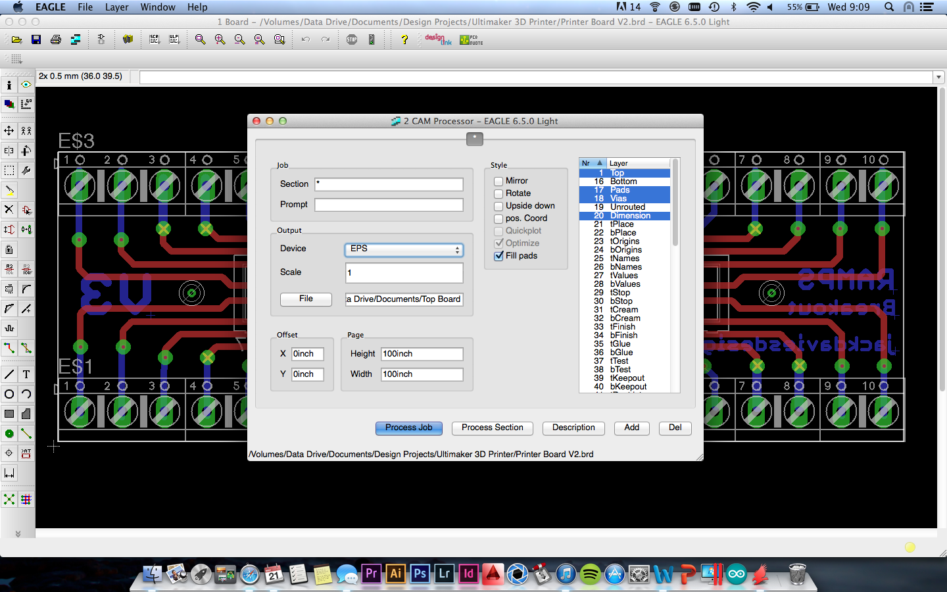This screenshot has width=947, height=592.
Task: Switch to schematic with the board/schematic icon
Action: (x=101, y=39)
